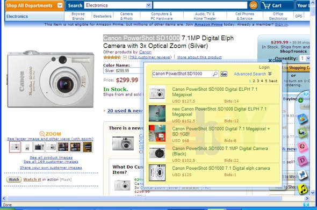The height and width of the screenshot is (210, 317).
Task: Click Share your own customer images
Action: click(x=51, y=168)
